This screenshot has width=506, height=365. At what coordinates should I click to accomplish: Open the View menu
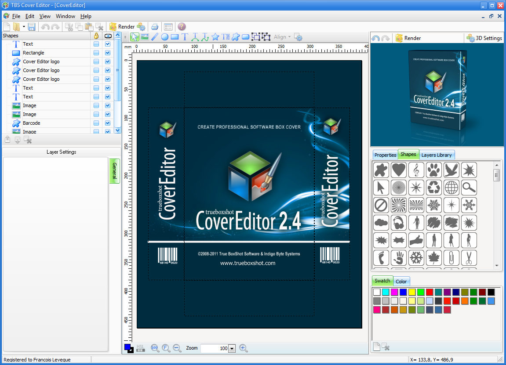pyautogui.click(x=45, y=16)
